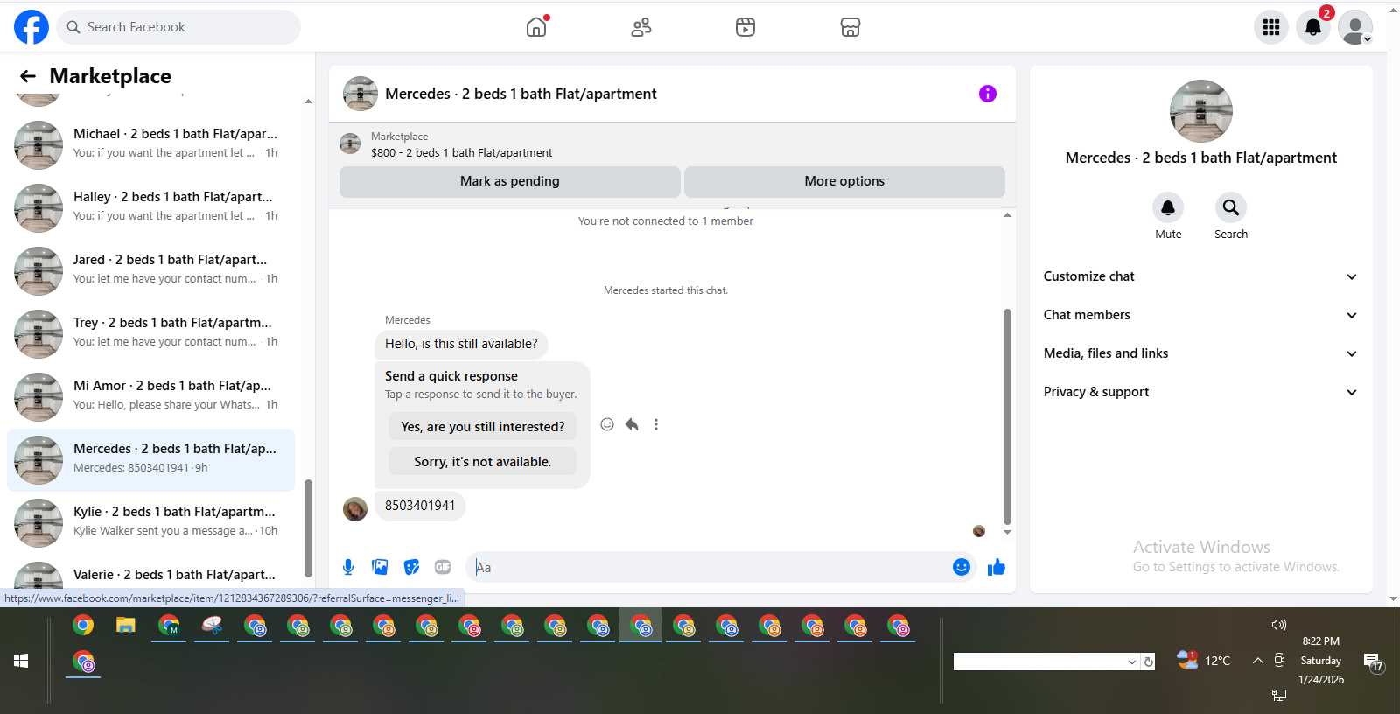Screen dimensions: 1400x714
Task: React to the message with the emoji icon
Action: [607, 424]
